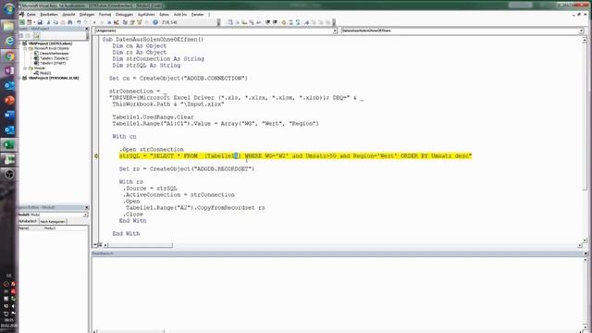Click the Toggle Folders icon in project panel
Screen dimensions: 592x333
tap(37, 35)
